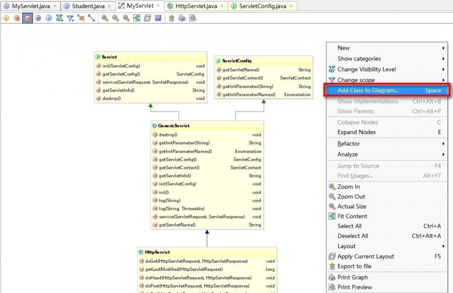The height and width of the screenshot is (293, 453).
Task: Toggle methods visibility with the m icon
Action: tap(27, 18)
